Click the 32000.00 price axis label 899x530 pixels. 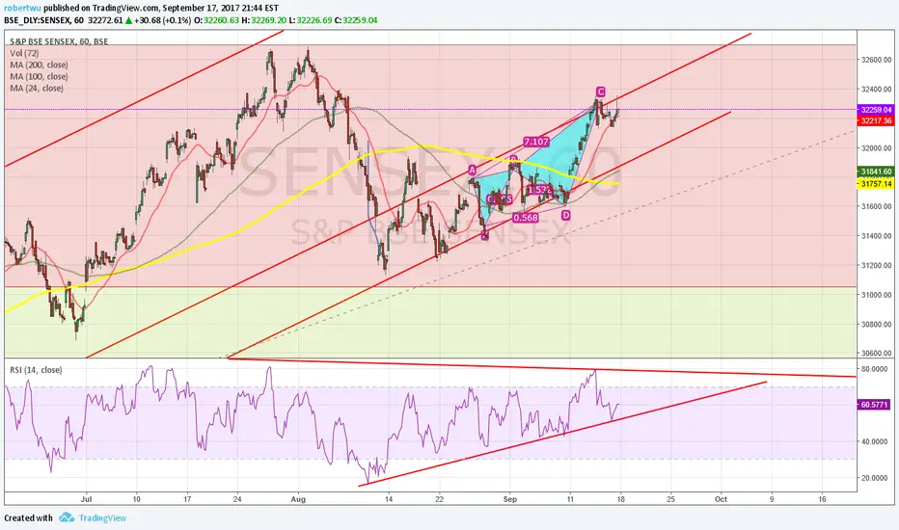point(876,147)
